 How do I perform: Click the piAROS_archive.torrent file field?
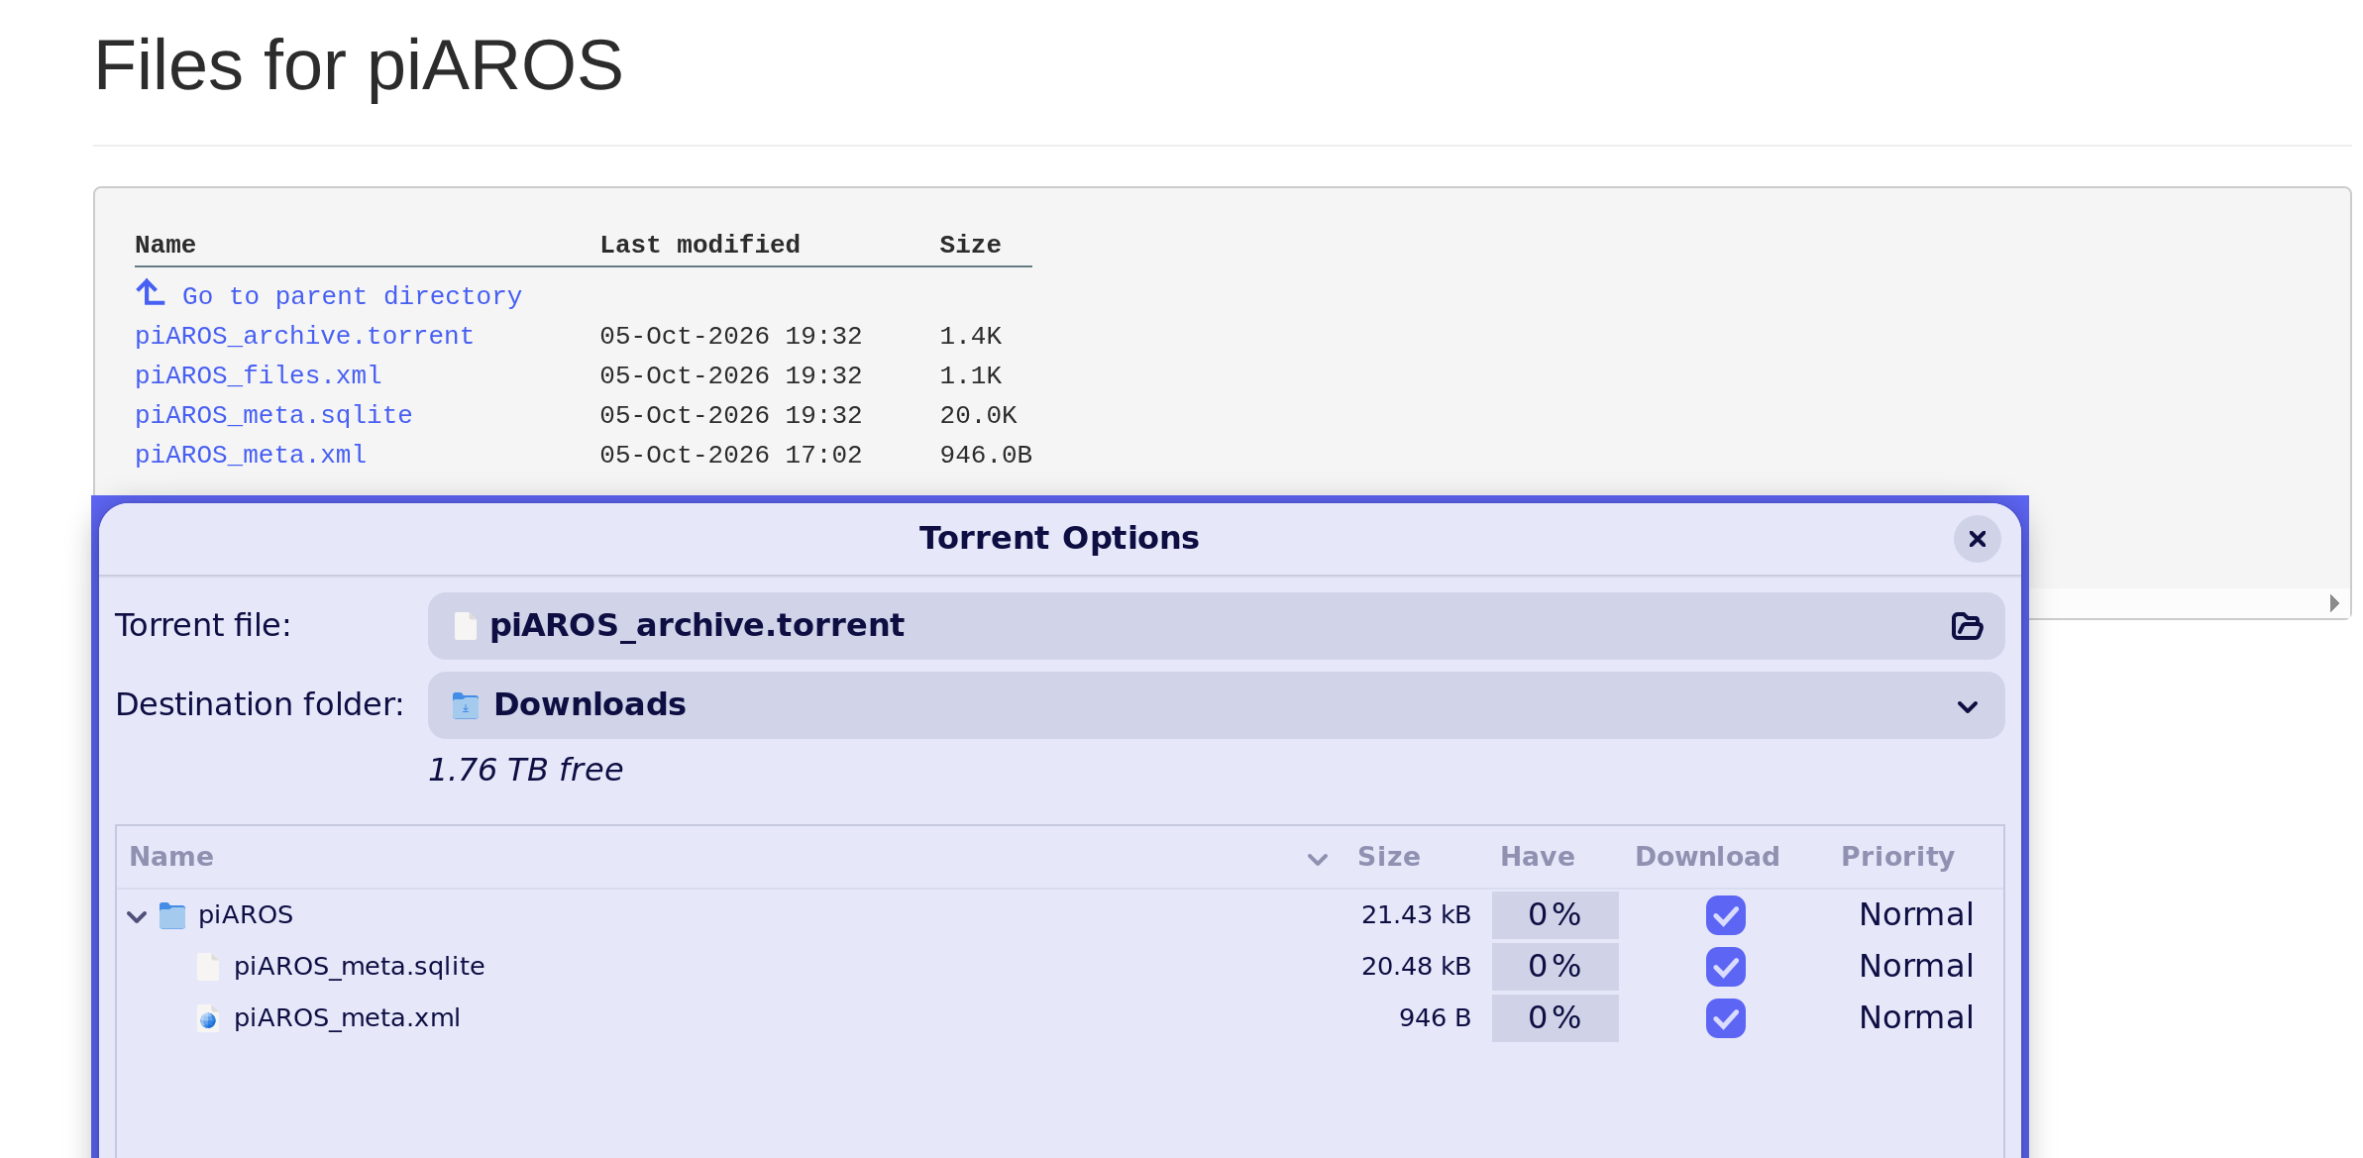click(x=1216, y=626)
